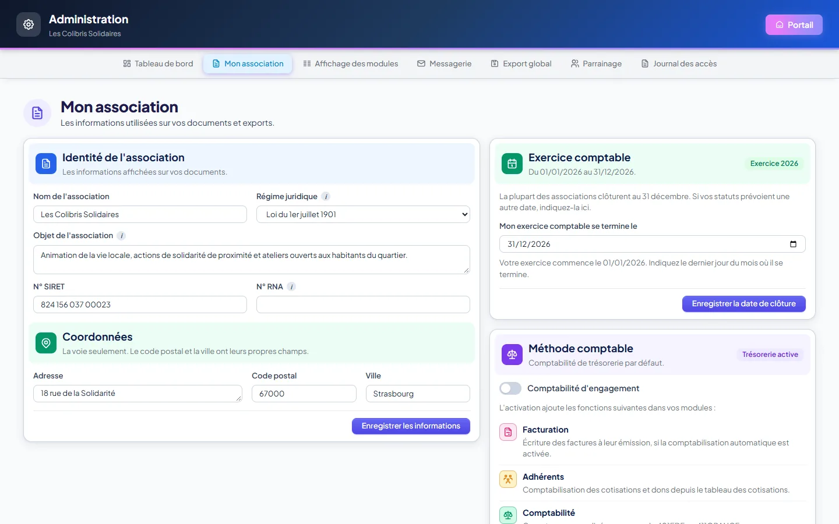Select the Mon association tab
The height and width of the screenshot is (524, 839).
click(248, 64)
